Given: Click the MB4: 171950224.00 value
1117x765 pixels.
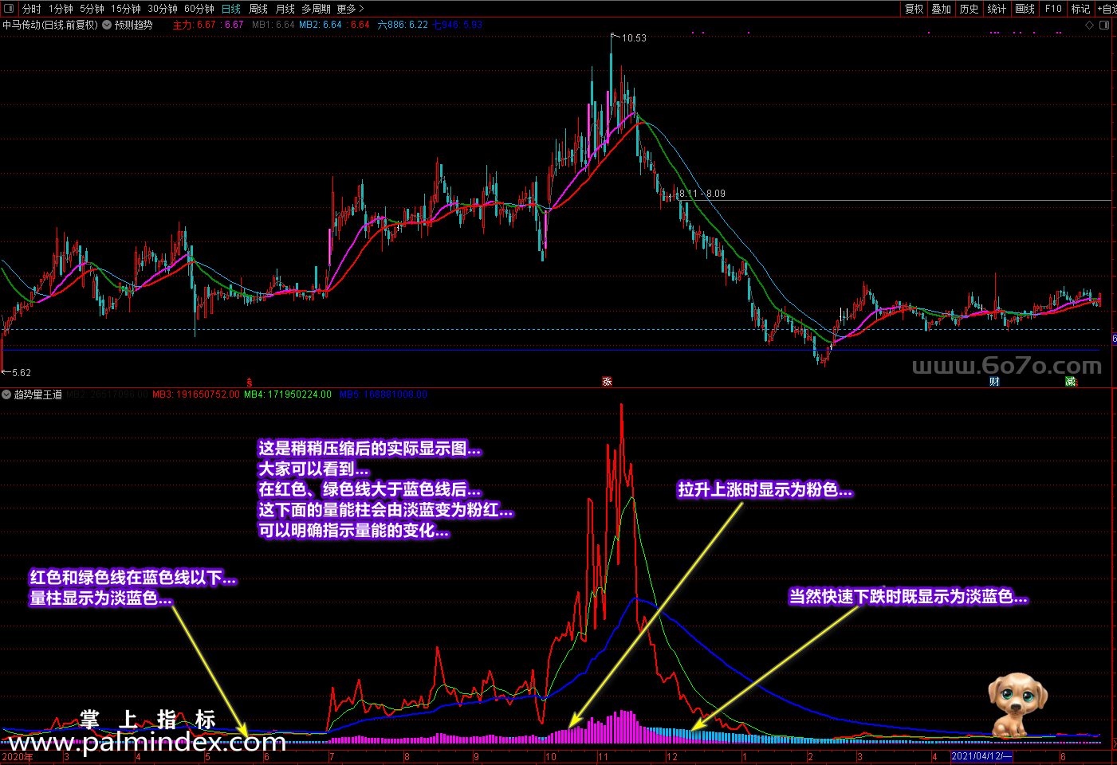Looking at the screenshot, I should click(x=288, y=394).
